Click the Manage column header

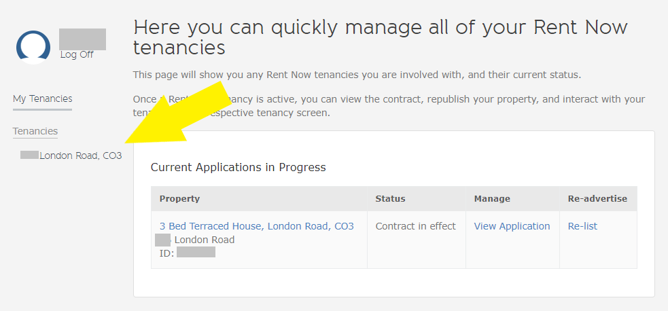[x=492, y=199]
